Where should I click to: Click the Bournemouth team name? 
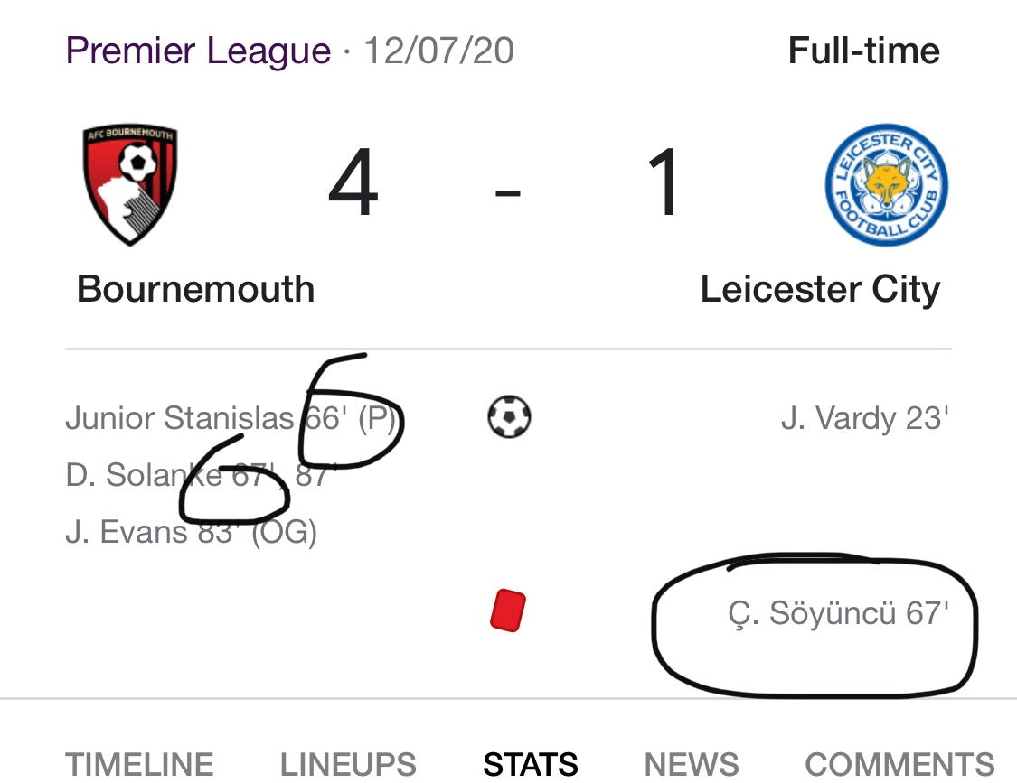pyautogui.click(x=196, y=289)
